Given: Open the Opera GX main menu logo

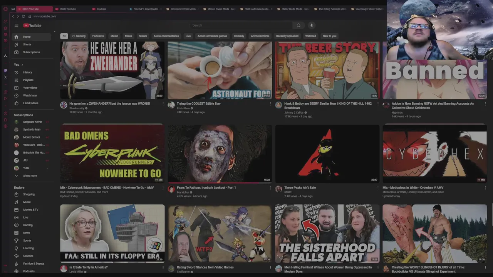Looking at the screenshot, I should pyautogui.click(x=5, y=9).
